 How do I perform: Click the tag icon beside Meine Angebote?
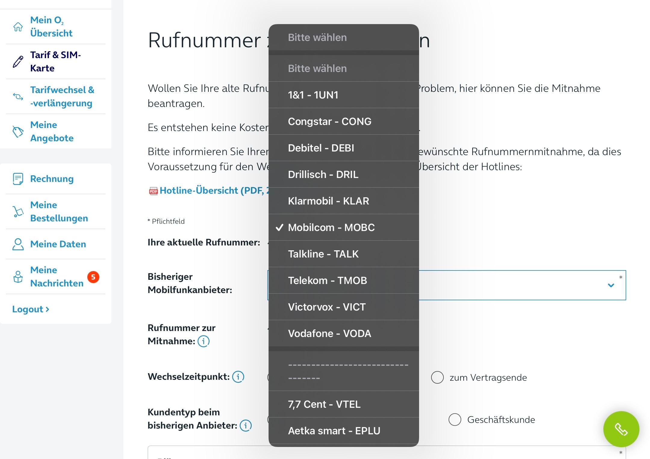click(x=18, y=132)
